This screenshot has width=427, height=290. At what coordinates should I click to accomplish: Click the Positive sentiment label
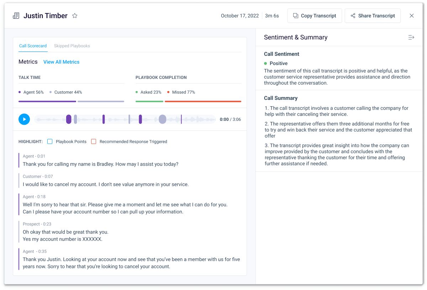click(x=279, y=63)
